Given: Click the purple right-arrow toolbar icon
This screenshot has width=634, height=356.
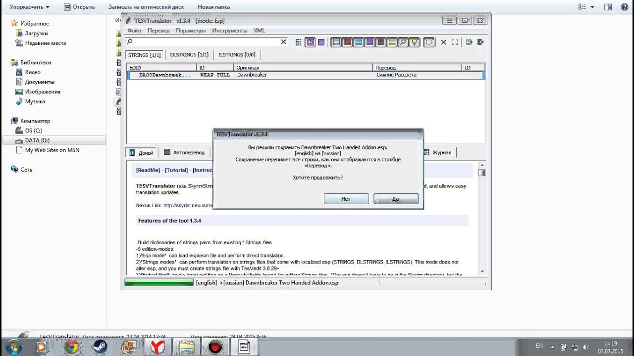Looking at the screenshot, I should click(x=321, y=43).
